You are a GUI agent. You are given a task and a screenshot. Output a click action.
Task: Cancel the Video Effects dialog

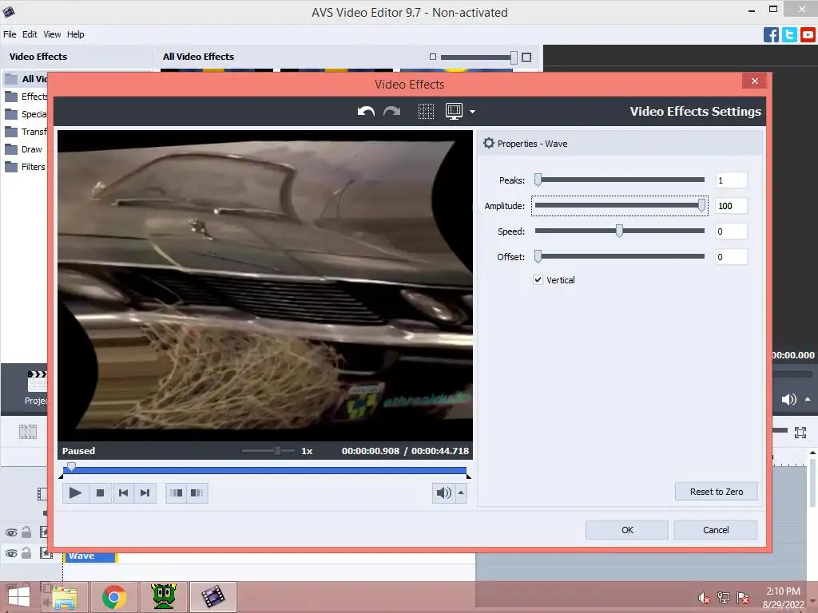coord(716,530)
